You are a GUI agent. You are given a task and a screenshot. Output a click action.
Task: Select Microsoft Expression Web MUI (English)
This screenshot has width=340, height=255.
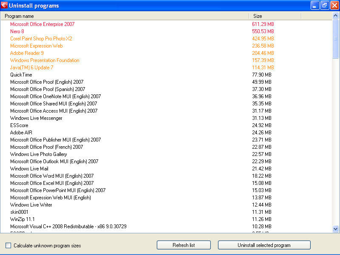[51, 198]
